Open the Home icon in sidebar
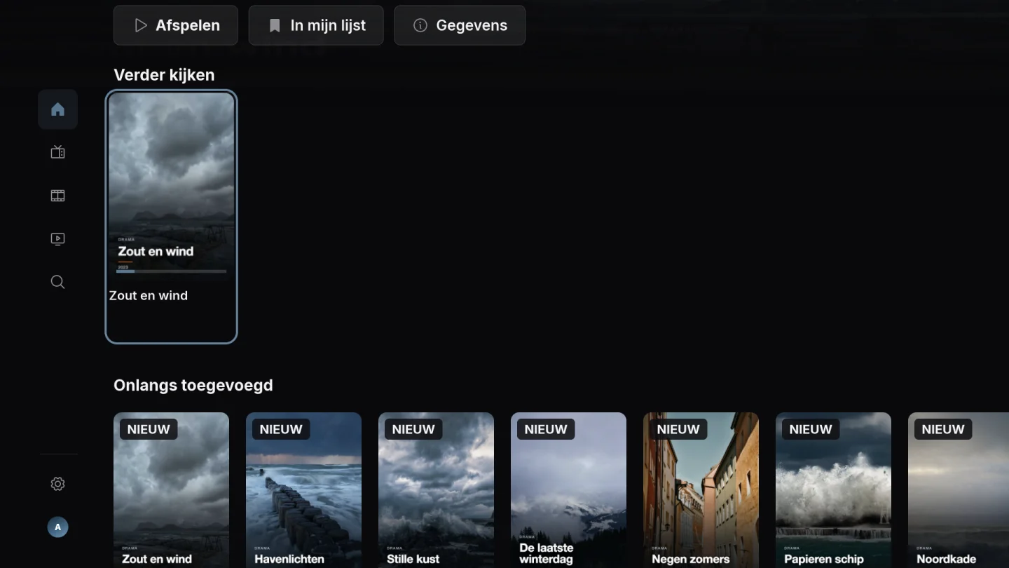This screenshot has width=1009, height=568. pyautogui.click(x=57, y=109)
